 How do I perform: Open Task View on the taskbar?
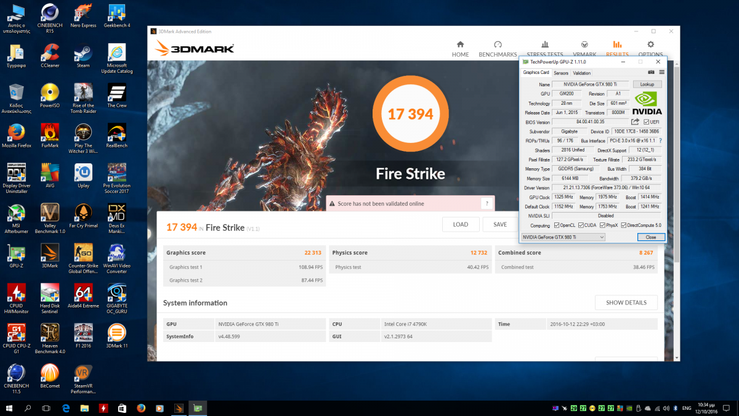pyautogui.click(x=46, y=408)
